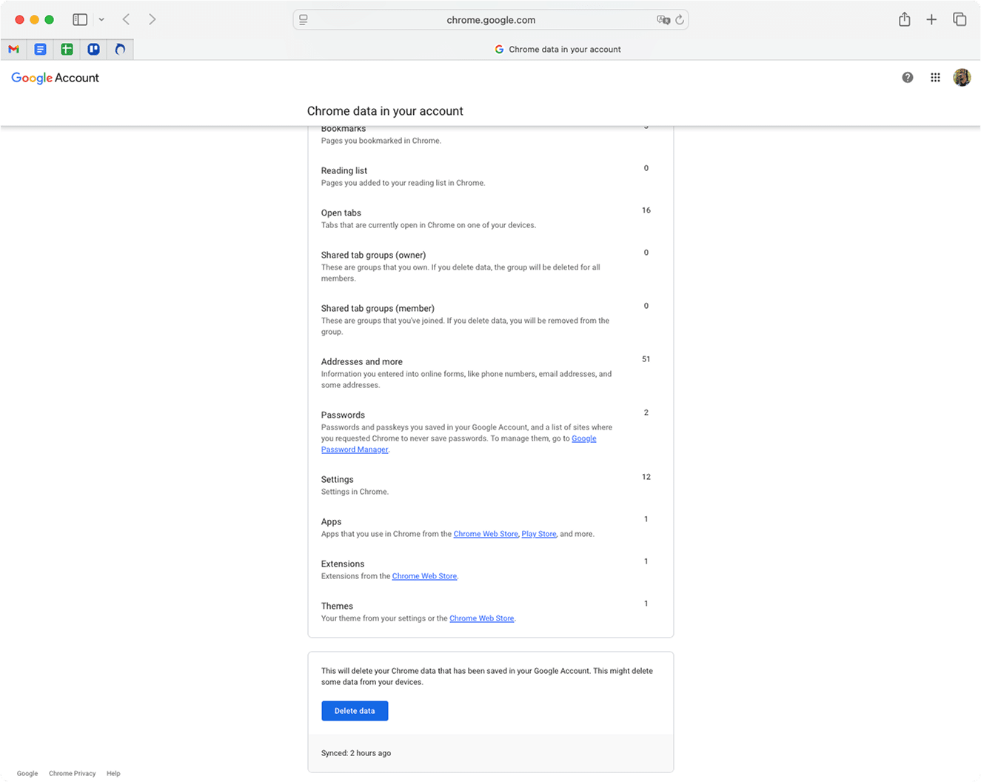
Task: Click the Settings heading
Action: click(x=338, y=480)
